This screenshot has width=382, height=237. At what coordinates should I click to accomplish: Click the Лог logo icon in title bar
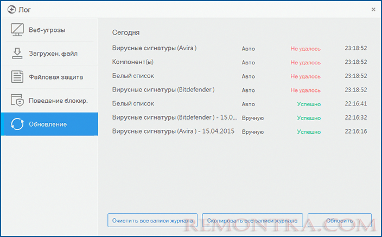pos(8,9)
